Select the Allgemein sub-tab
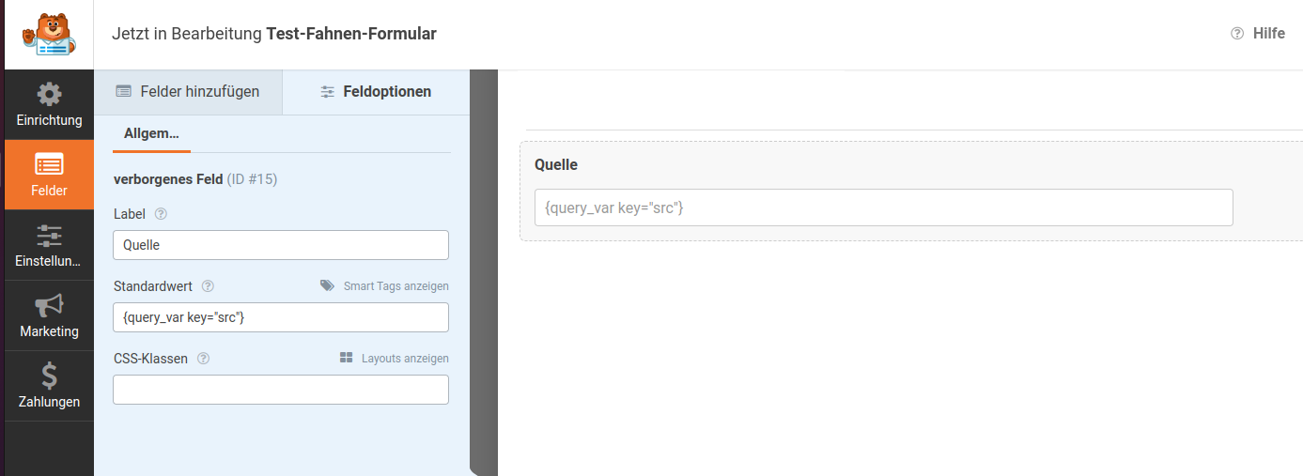The image size is (1303, 476). pos(151,133)
